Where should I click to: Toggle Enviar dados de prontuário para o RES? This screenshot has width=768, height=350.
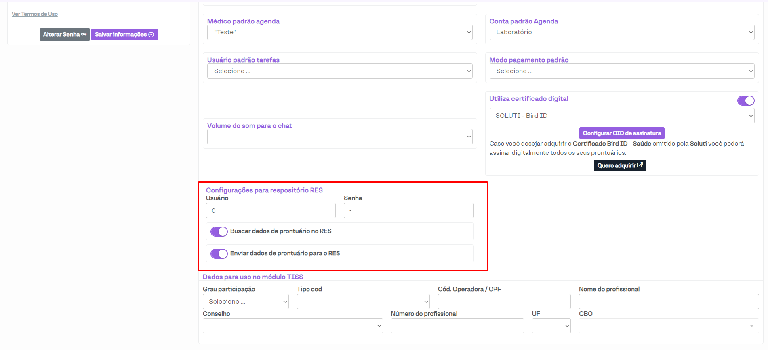point(219,254)
